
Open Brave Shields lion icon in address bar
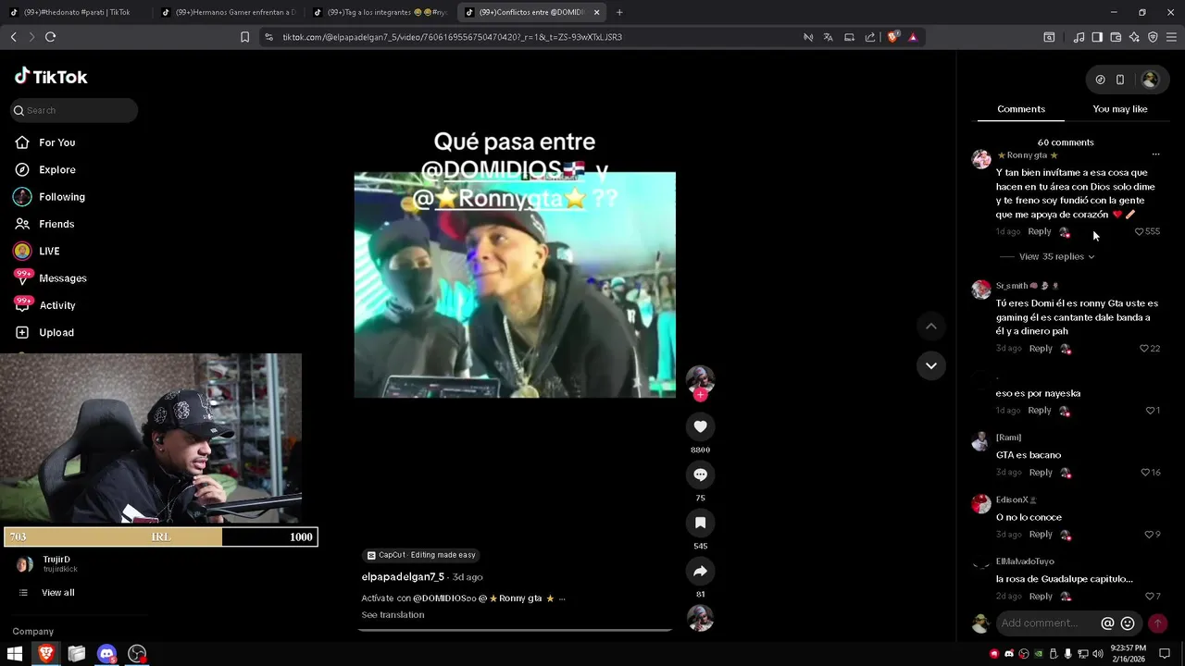(892, 37)
